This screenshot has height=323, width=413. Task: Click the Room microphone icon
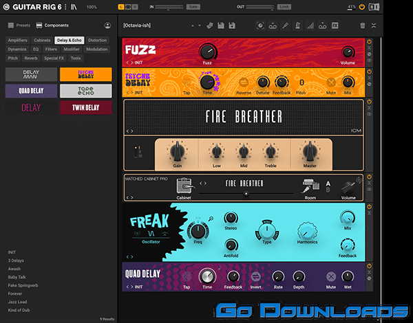(309, 185)
